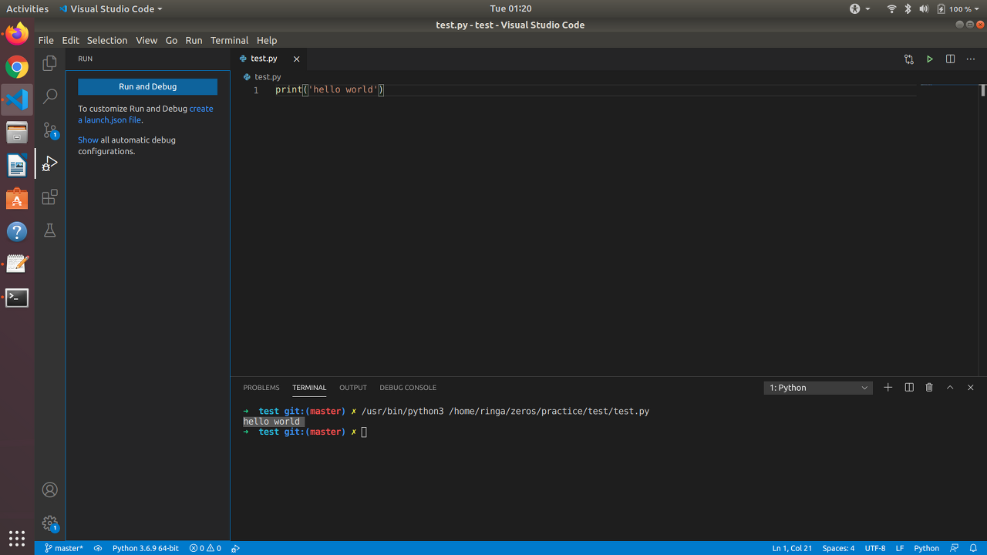The width and height of the screenshot is (987, 555).
Task: Open the Explorer view in activity bar
Action: 49,63
